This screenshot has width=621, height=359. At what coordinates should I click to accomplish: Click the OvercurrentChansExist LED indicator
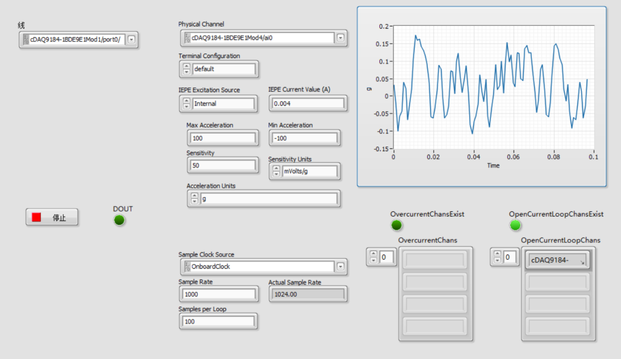396,225
